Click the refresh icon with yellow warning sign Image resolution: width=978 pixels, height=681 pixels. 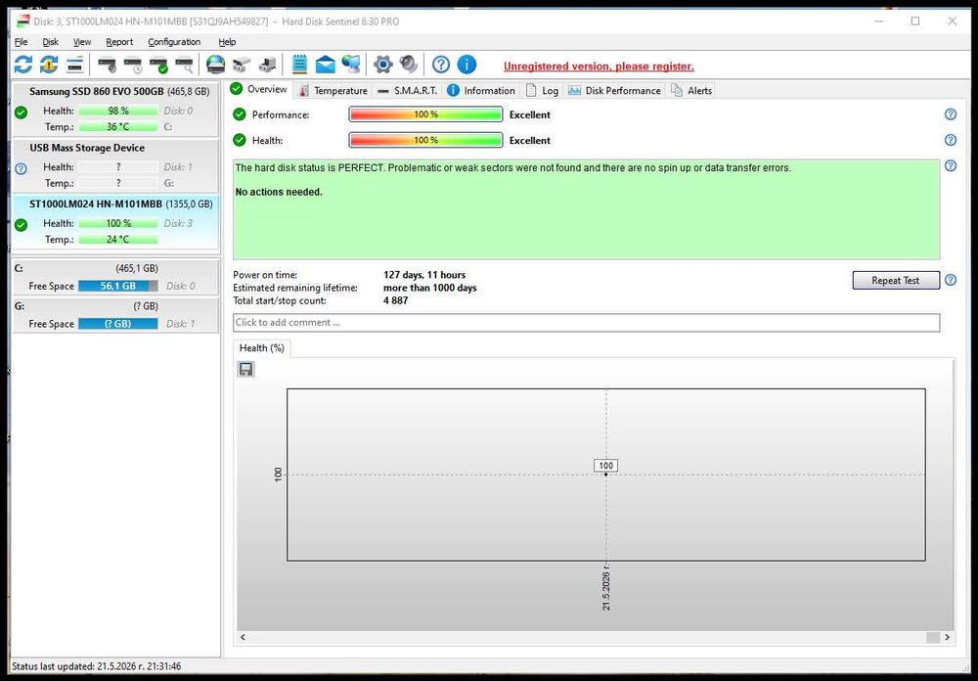(49, 65)
